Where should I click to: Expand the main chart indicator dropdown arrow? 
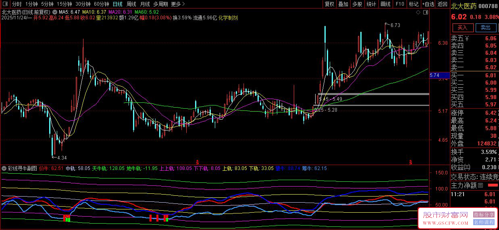point(54,12)
